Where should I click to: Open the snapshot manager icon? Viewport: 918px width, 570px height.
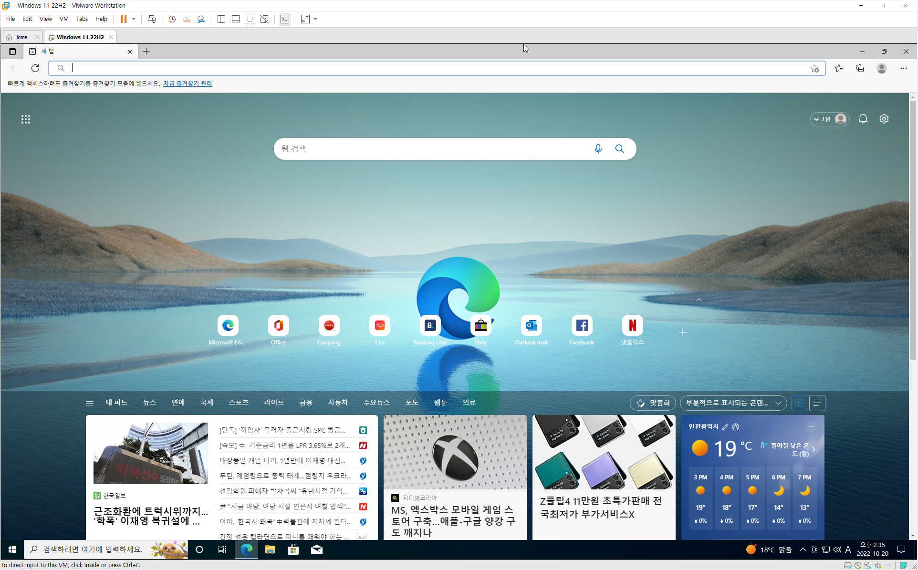click(201, 19)
